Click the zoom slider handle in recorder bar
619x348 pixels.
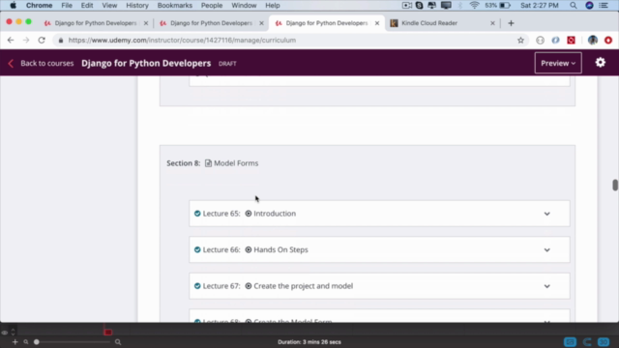(x=37, y=342)
